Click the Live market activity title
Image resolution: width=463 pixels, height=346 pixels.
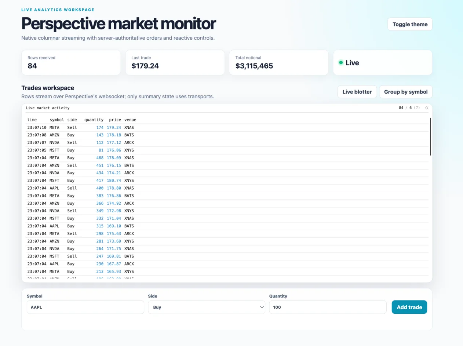pos(48,108)
